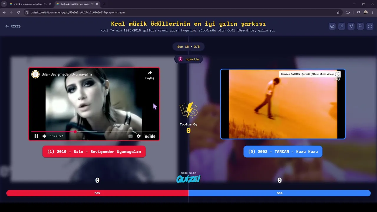Click the flag report icon
377x212 pixels.
361,26
